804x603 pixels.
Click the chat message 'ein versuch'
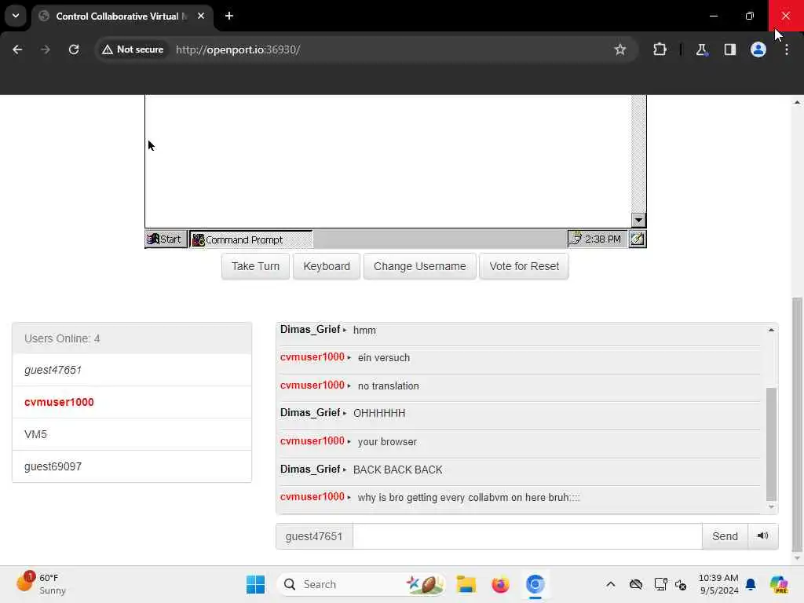[x=383, y=358]
